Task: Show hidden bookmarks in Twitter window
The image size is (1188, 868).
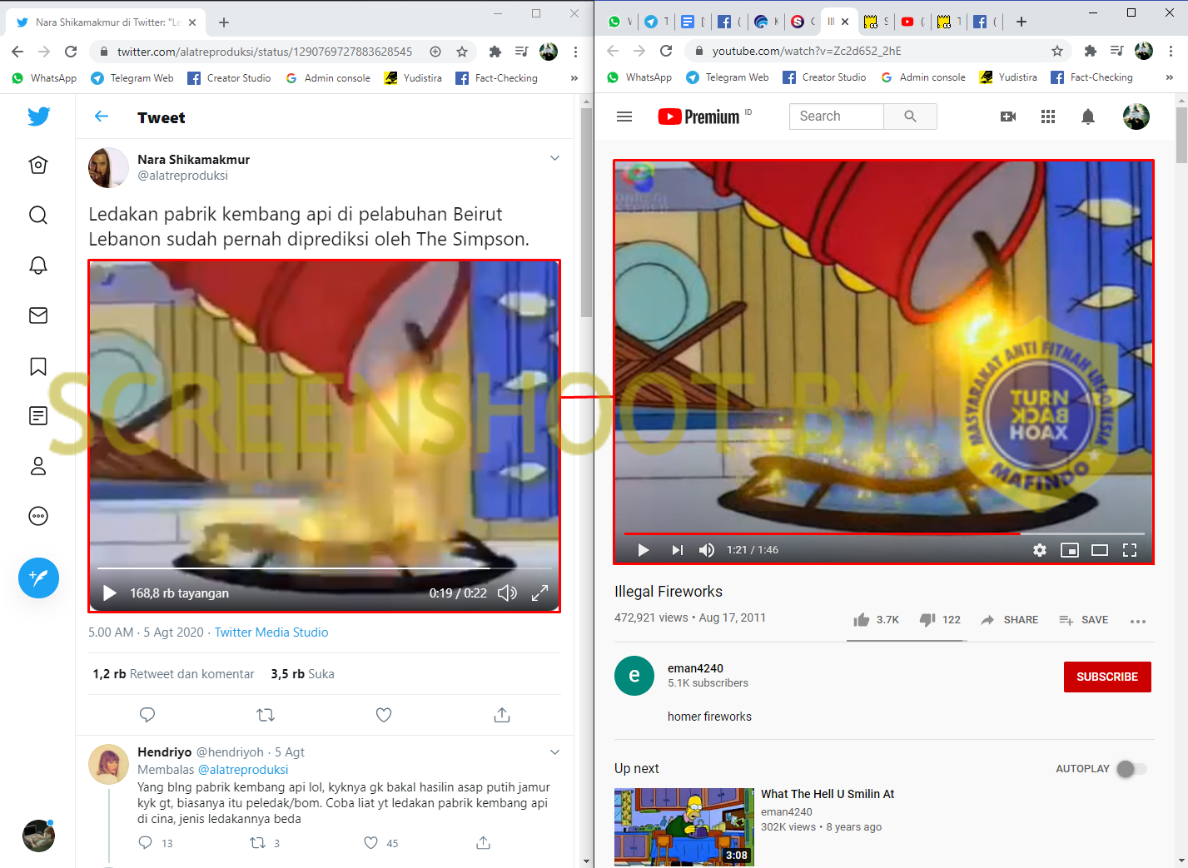Action: click(574, 78)
